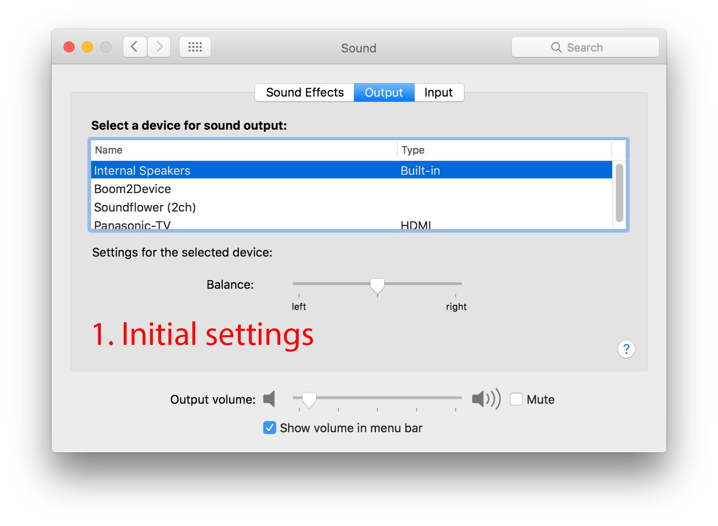The image size is (718, 526).
Task: Uncheck Show volume in menu bar
Action: (x=270, y=428)
